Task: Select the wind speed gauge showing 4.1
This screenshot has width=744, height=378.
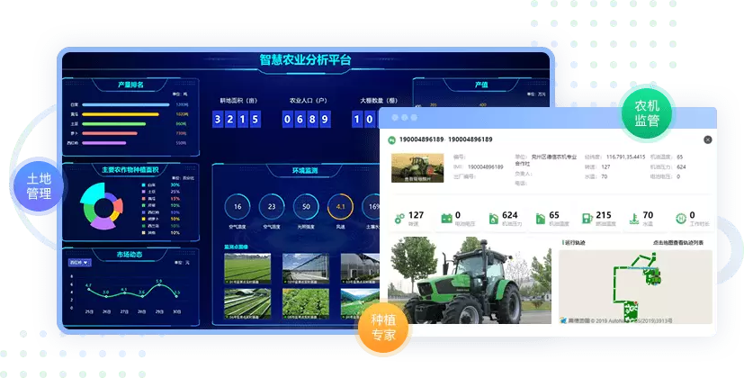Action: click(340, 207)
